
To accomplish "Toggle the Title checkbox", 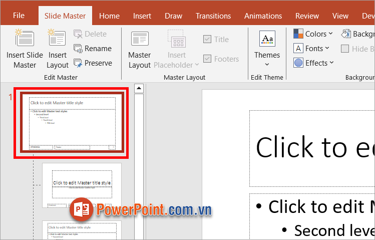I will coord(207,39).
